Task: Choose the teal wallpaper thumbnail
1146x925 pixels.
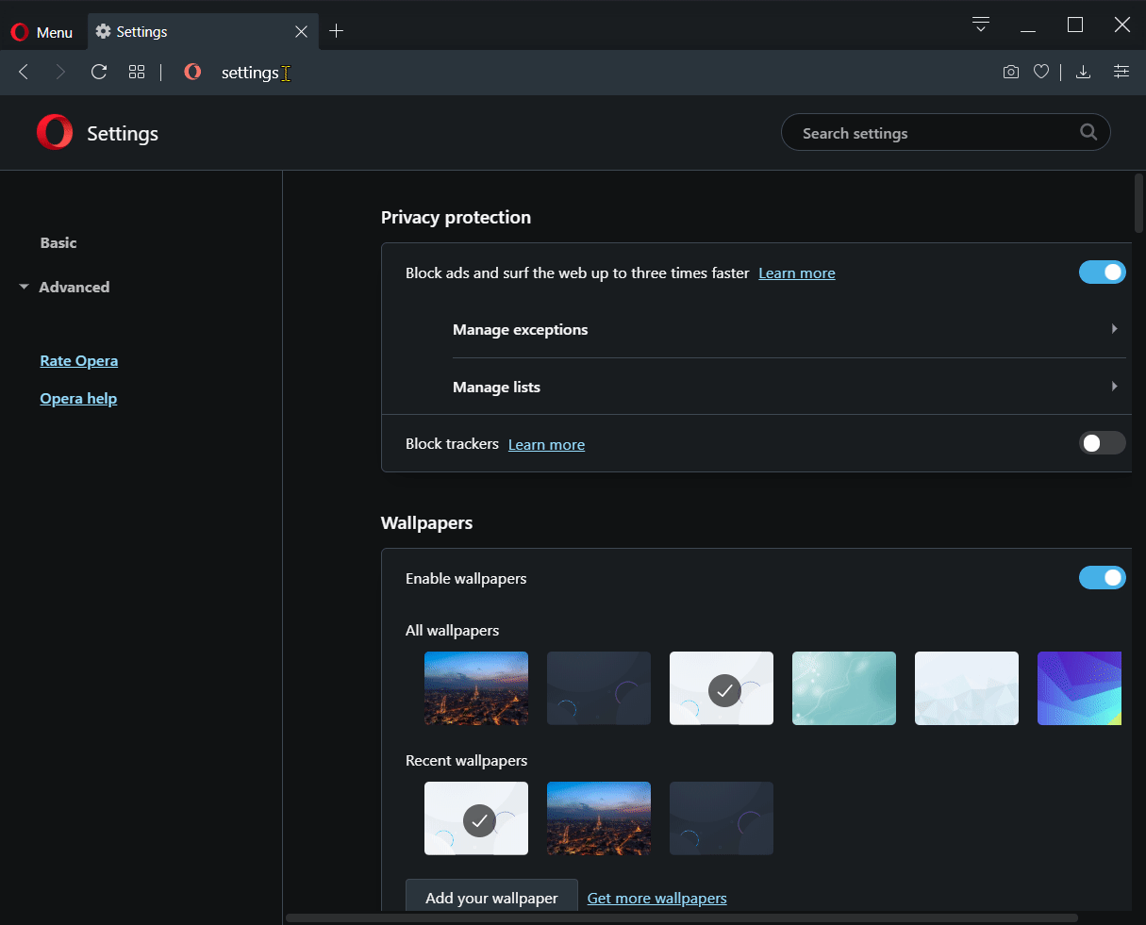Action: 844,688
